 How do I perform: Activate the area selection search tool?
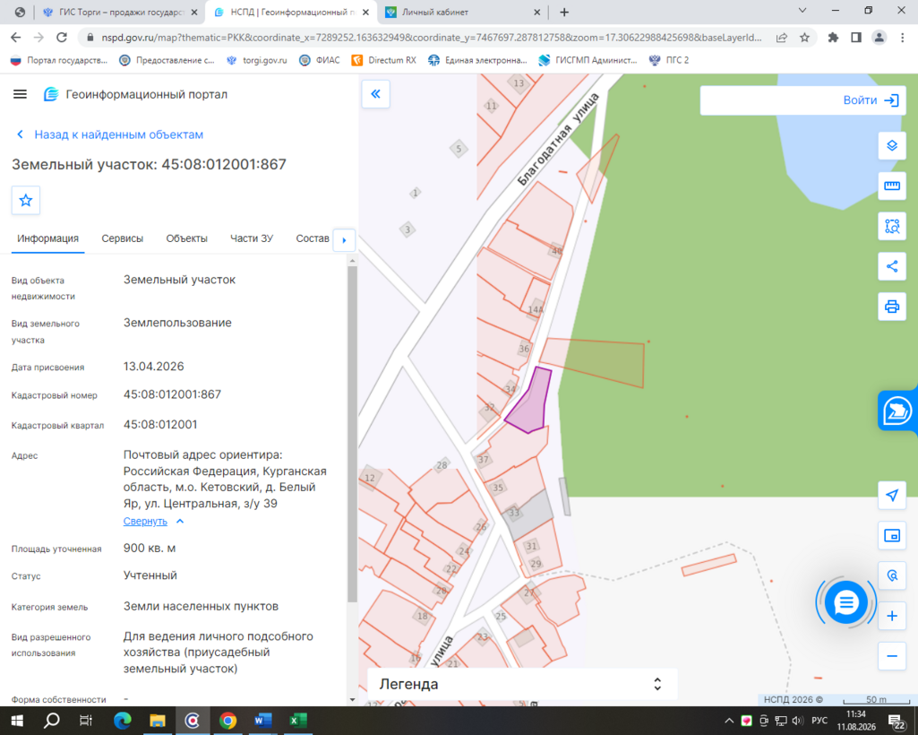tap(892, 226)
